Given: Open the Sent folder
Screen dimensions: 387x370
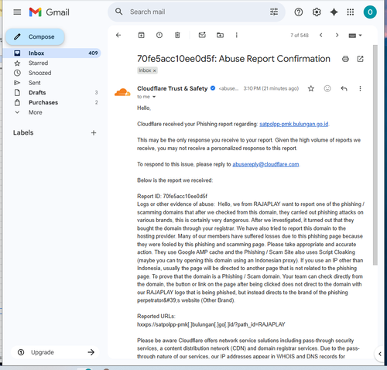Looking at the screenshot, I should 34,83.
